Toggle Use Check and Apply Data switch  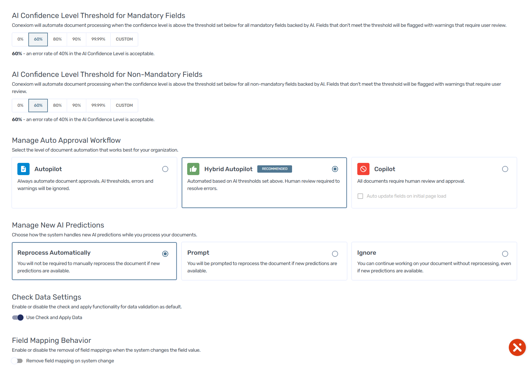pyautogui.click(x=18, y=318)
